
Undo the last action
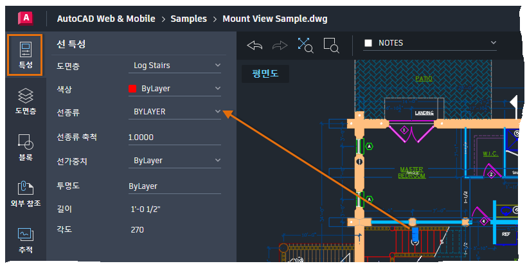(255, 46)
